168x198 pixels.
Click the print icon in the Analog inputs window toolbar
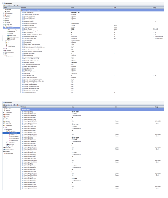click(x=9, y=105)
